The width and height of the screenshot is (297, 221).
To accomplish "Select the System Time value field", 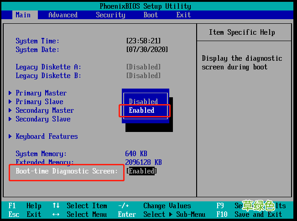I will (143, 41).
